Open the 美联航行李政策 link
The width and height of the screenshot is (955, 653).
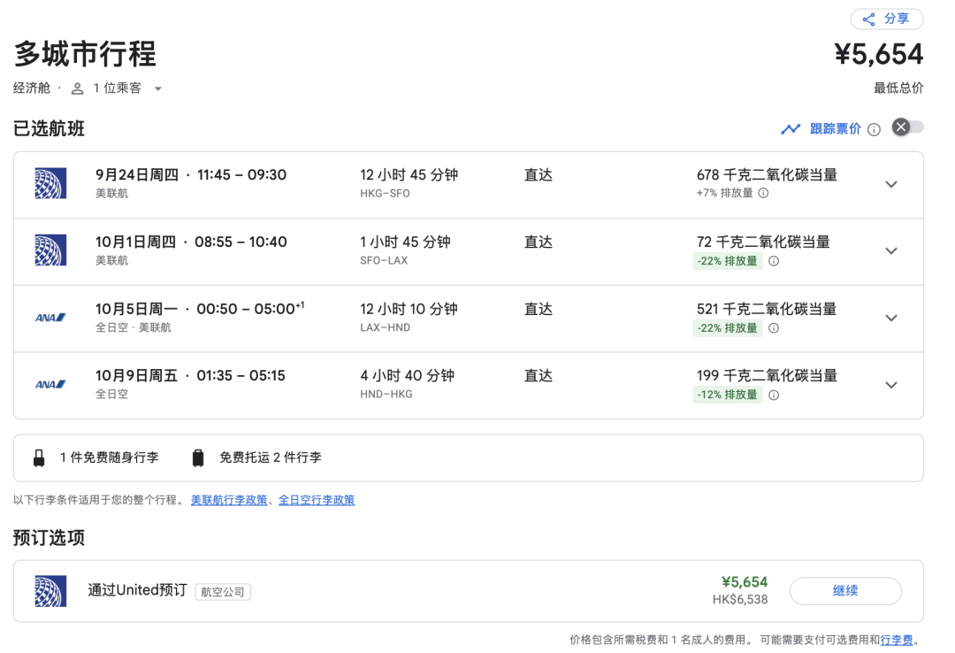point(229,500)
